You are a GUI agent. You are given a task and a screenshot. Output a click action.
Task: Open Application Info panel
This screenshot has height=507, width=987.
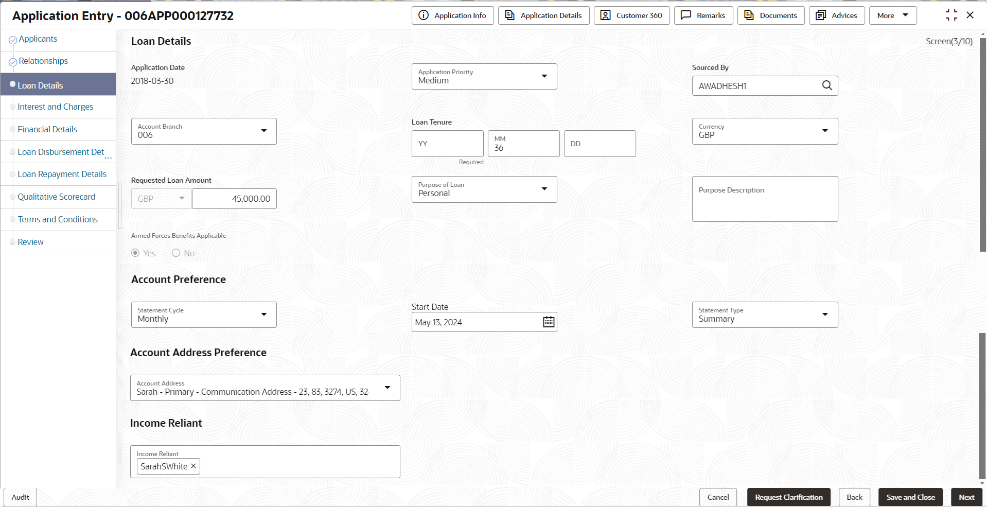[x=452, y=15]
